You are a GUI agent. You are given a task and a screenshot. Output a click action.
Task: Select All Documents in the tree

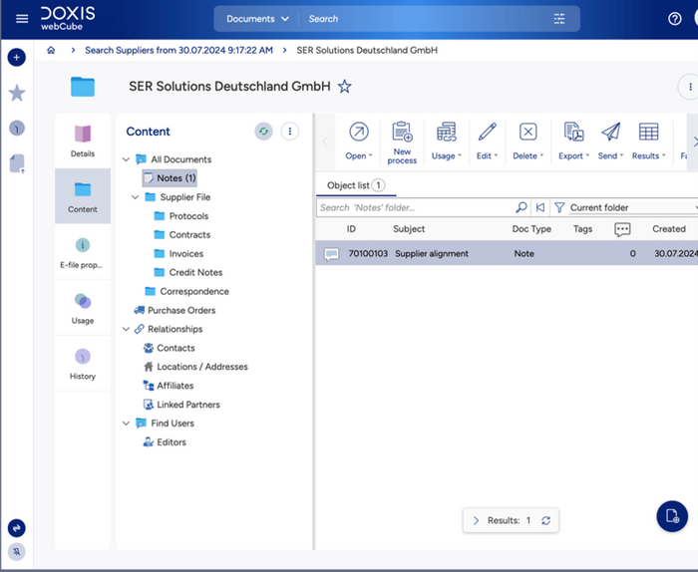point(174,159)
